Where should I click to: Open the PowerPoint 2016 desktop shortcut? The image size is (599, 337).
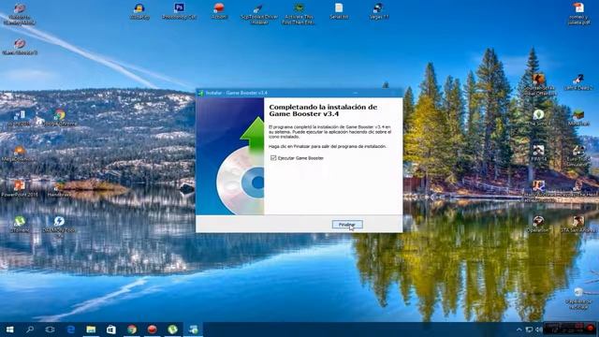20,189
